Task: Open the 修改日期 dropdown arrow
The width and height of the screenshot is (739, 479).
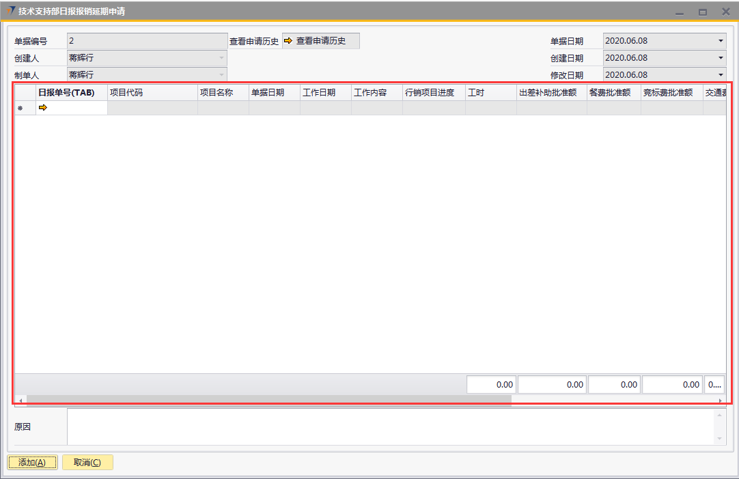Action: 721,75
